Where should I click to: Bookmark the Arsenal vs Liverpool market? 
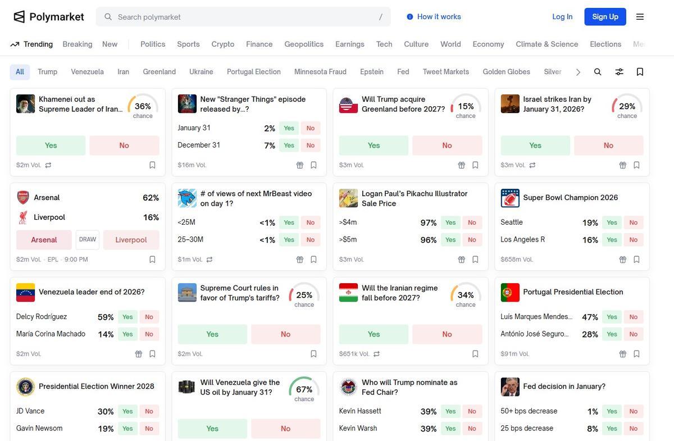[x=152, y=260]
